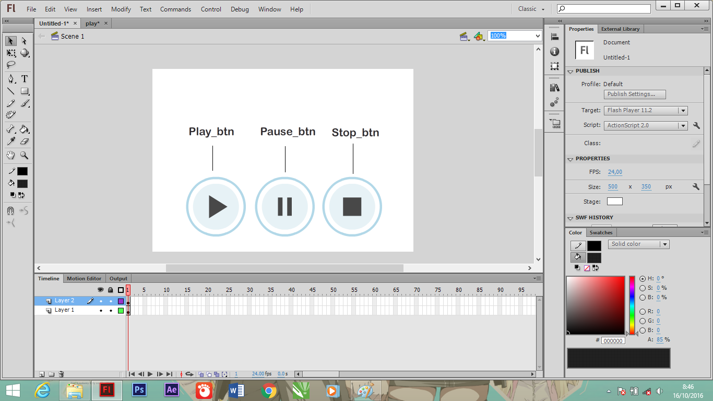
Task: Activate the Lasso tool
Action: click(11, 65)
